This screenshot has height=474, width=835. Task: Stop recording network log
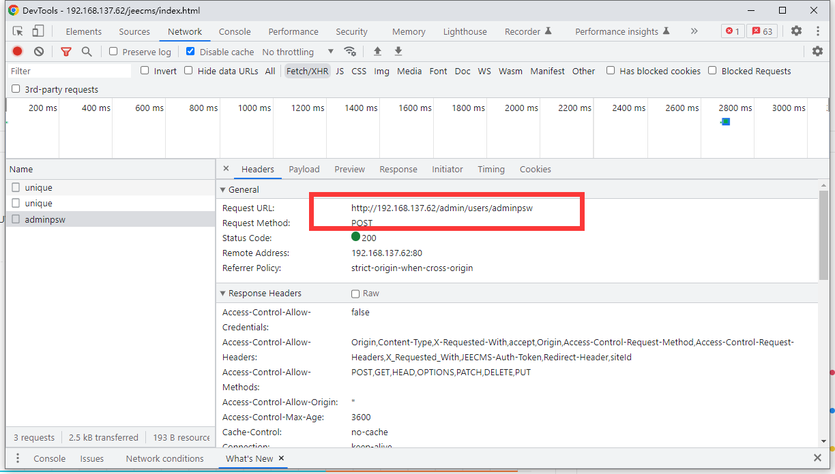pos(18,52)
